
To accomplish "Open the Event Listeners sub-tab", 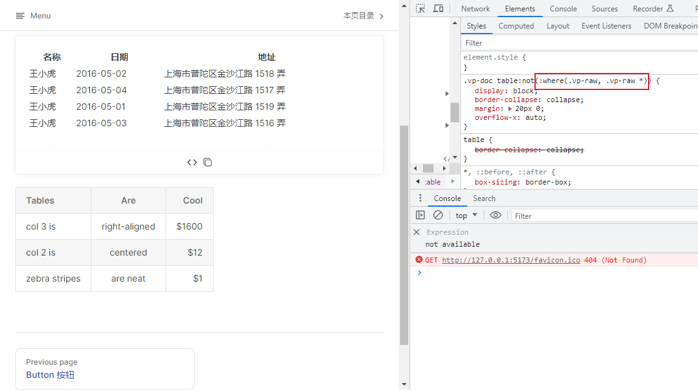I will click(606, 26).
